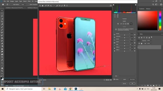Open Photoshop from the Windows taskbar
The height and width of the screenshot is (91, 163).
76,89
